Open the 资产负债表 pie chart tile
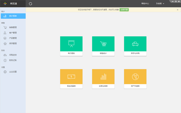The width and height of the screenshot is (181, 113). tap(135, 79)
